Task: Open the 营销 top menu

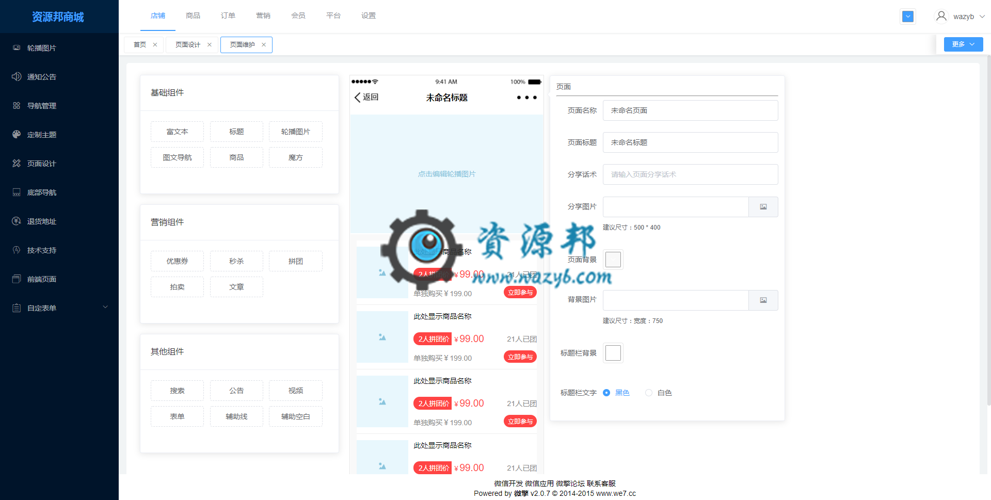Action: (x=263, y=15)
